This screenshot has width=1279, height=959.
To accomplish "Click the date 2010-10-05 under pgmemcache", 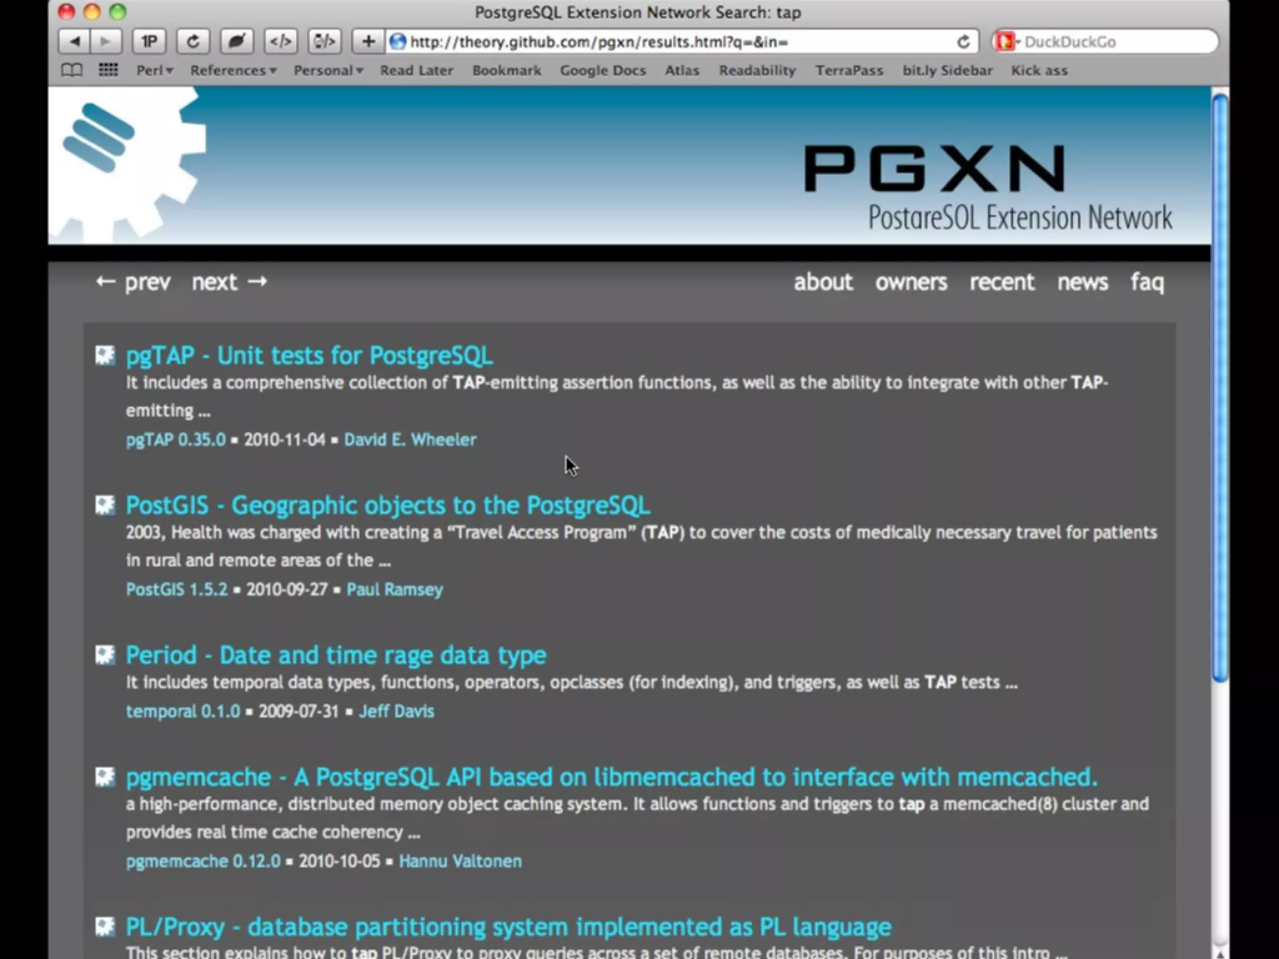I will click(339, 861).
